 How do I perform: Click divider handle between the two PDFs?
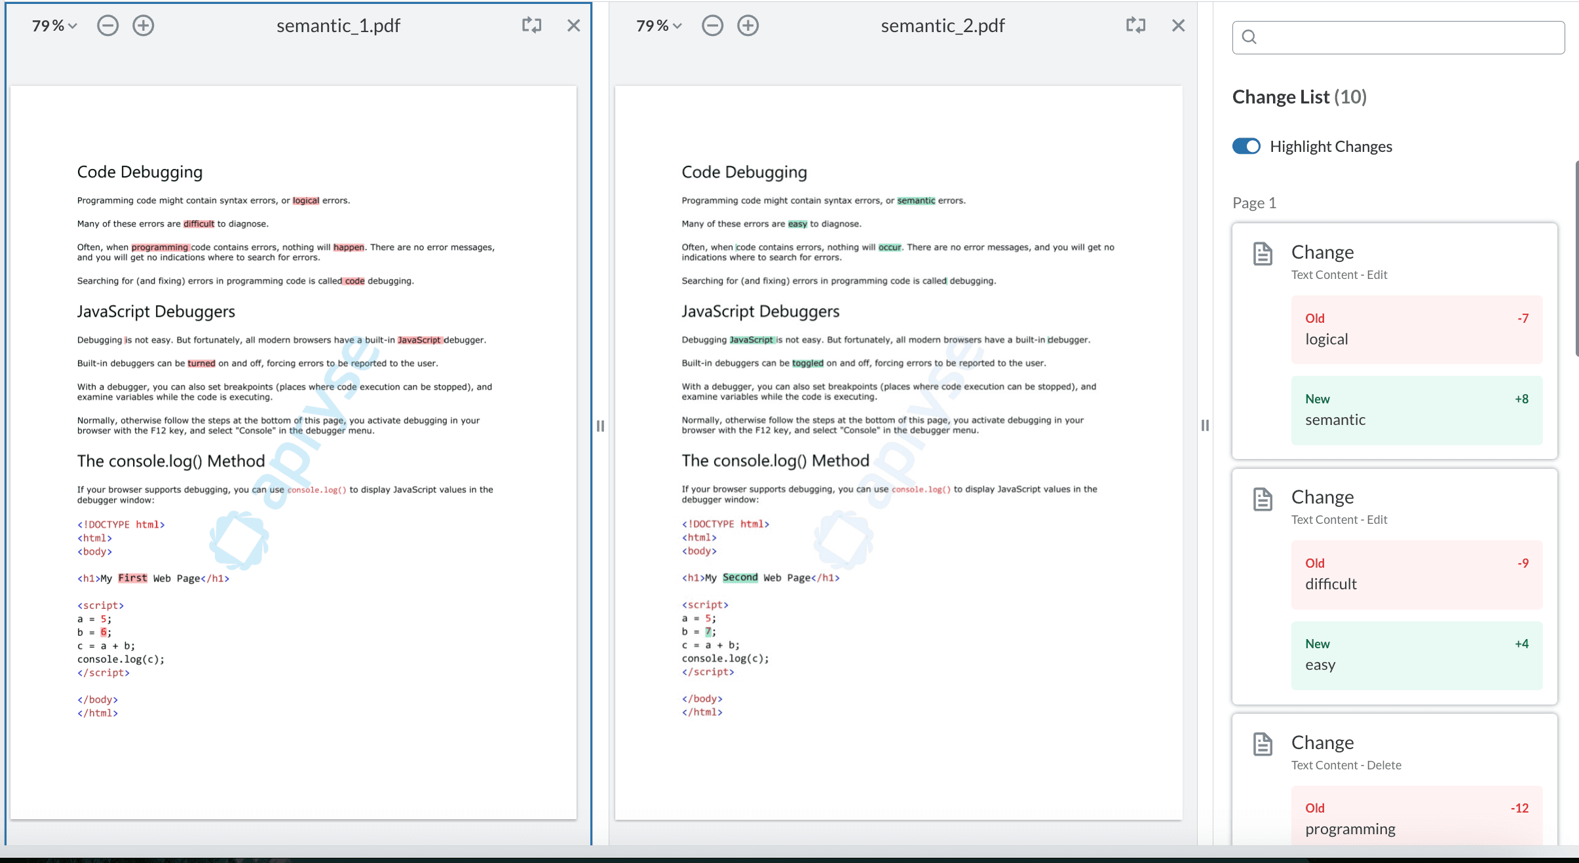(600, 426)
